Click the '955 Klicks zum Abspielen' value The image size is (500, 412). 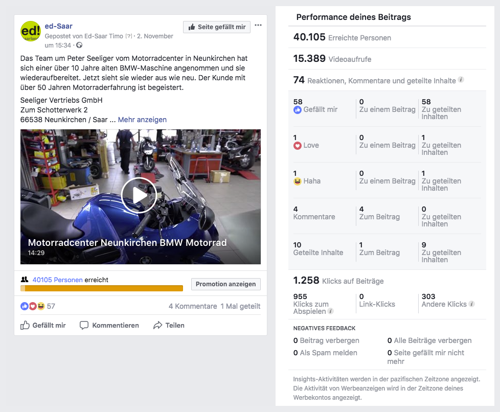point(313,304)
